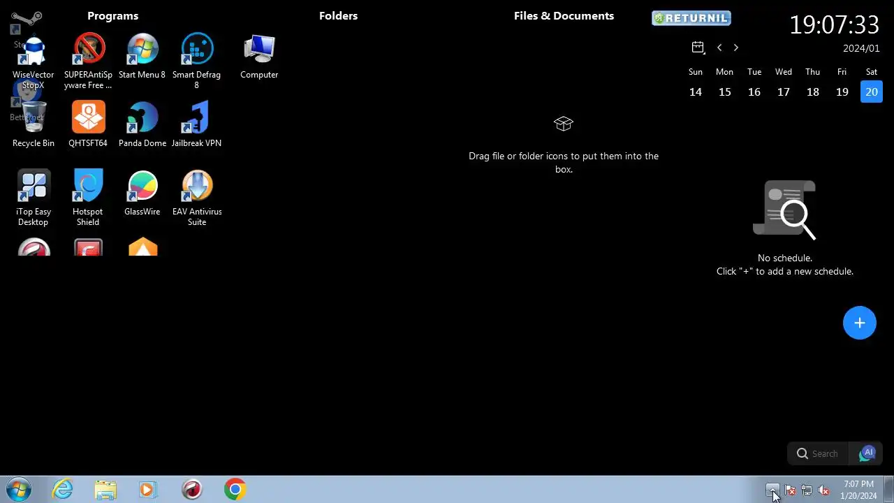
Task: Select Wednesday 17 in calendar
Action: pos(784,92)
